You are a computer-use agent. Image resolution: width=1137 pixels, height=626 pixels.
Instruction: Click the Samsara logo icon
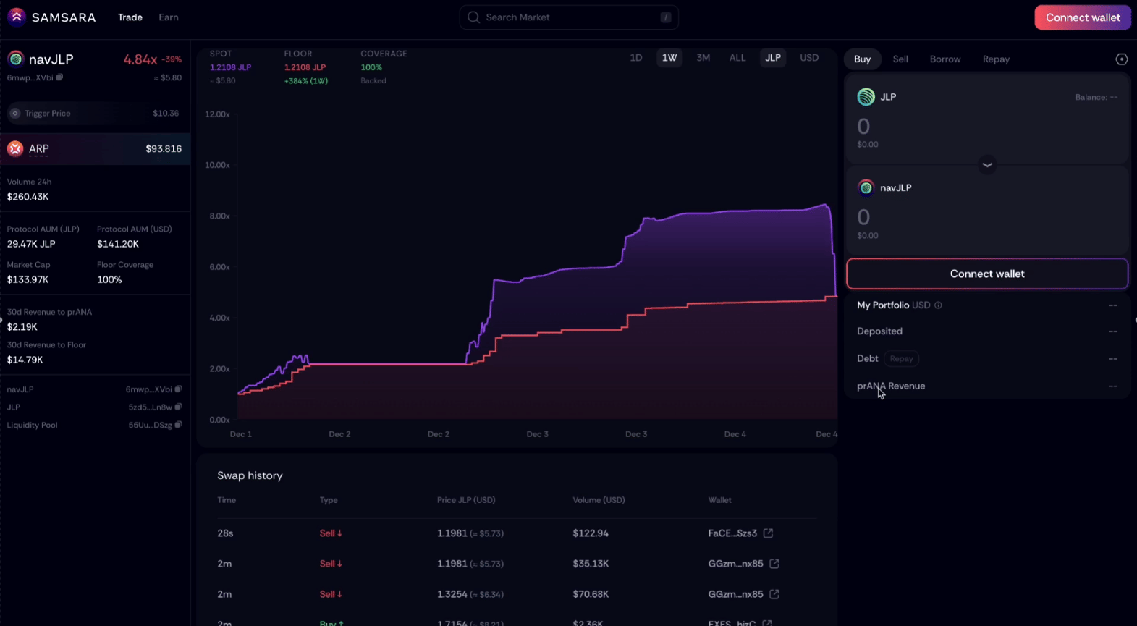[x=16, y=17]
